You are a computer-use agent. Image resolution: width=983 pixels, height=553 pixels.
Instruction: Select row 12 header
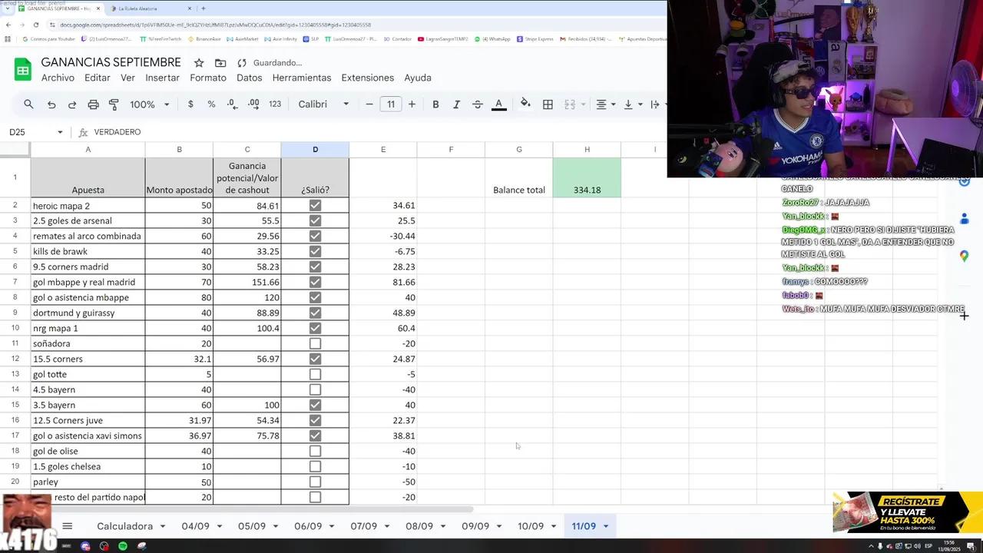click(15, 359)
